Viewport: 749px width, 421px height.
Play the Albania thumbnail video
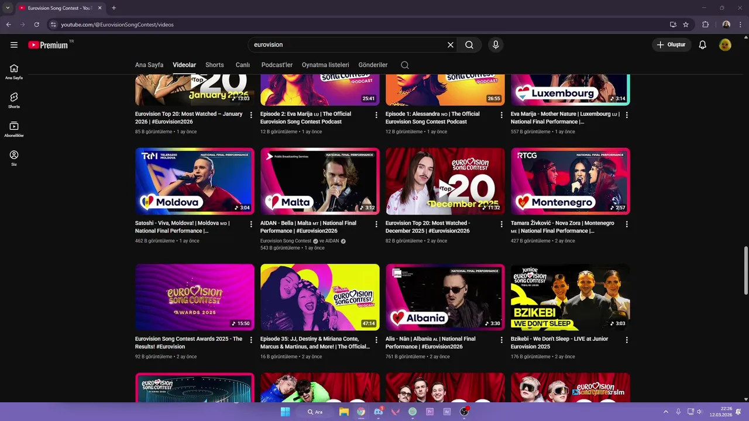[x=445, y=297]
